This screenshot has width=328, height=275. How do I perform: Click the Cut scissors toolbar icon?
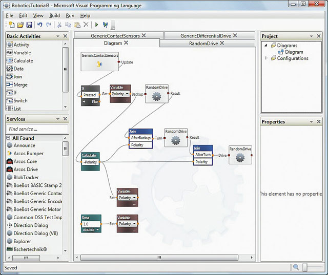pos(59,25)
